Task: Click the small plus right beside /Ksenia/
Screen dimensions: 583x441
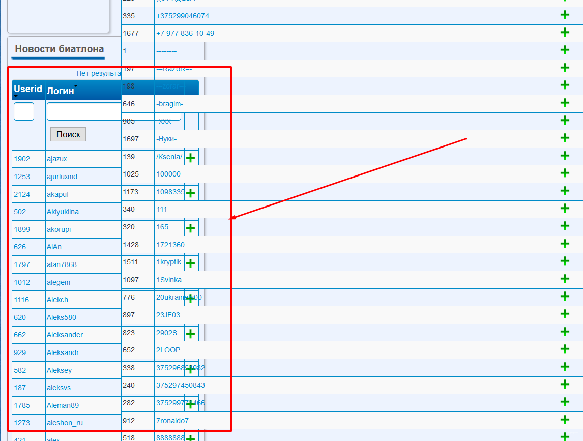Action: point(190,158)
